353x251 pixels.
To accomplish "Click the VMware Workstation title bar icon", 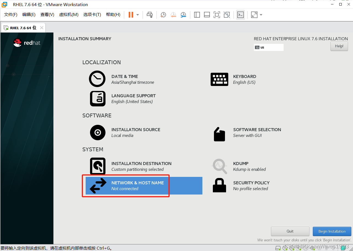I will coord(4,4).
